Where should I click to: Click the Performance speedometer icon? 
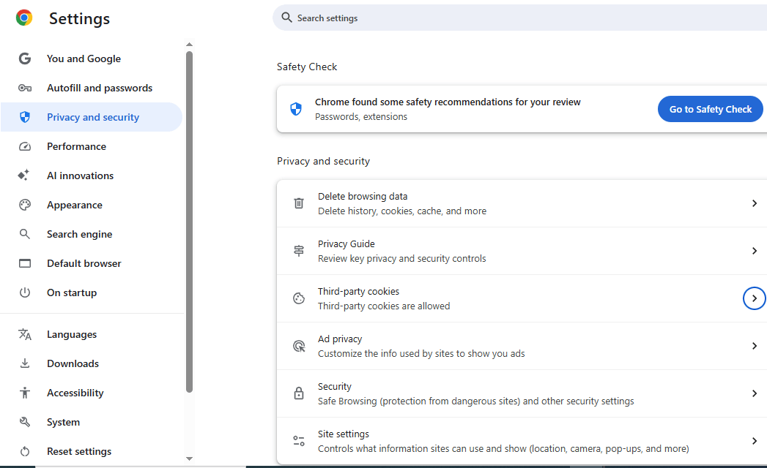point(25,146)
